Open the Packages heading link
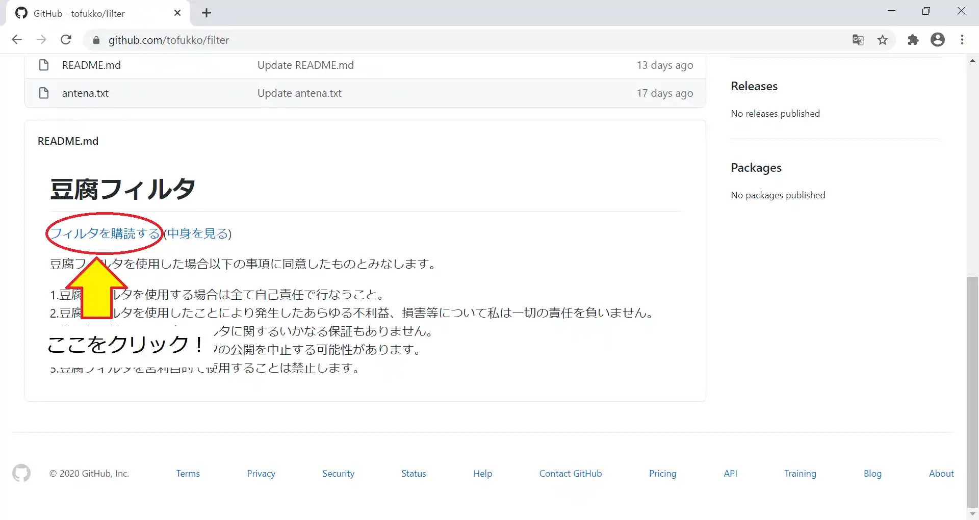Viewport: 979px width, 520px height. [756, 168]
